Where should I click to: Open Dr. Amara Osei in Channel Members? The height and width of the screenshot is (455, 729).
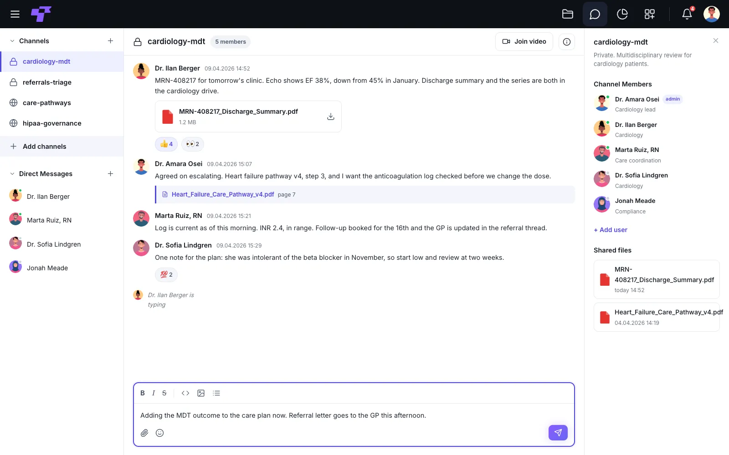click(657, 104)
